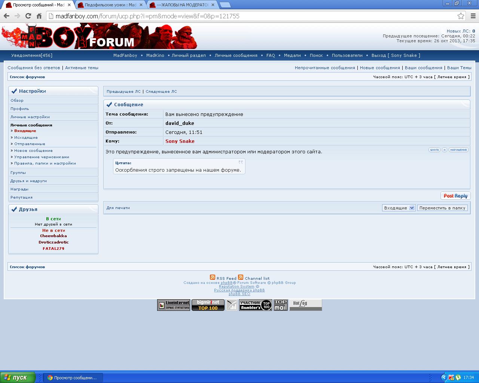Screen dimensions: 479x383
Task: Click the Quote button on the message
Action: coord(434,150)
